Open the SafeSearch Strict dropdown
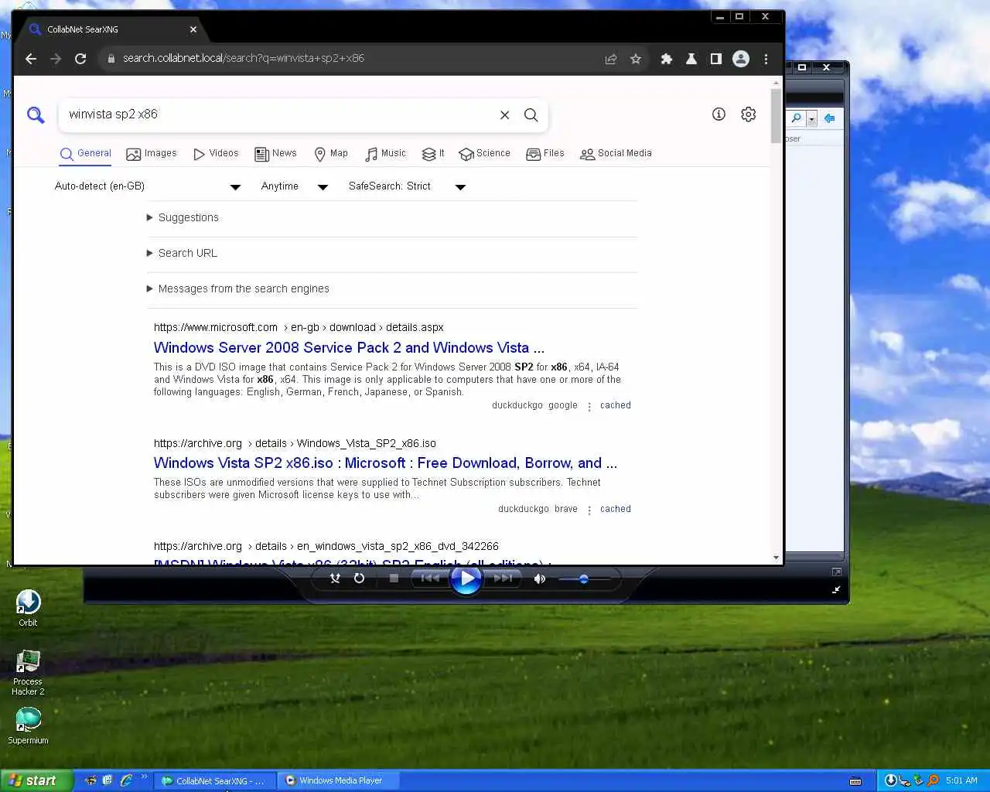990x792 pixels. point(407,186)
